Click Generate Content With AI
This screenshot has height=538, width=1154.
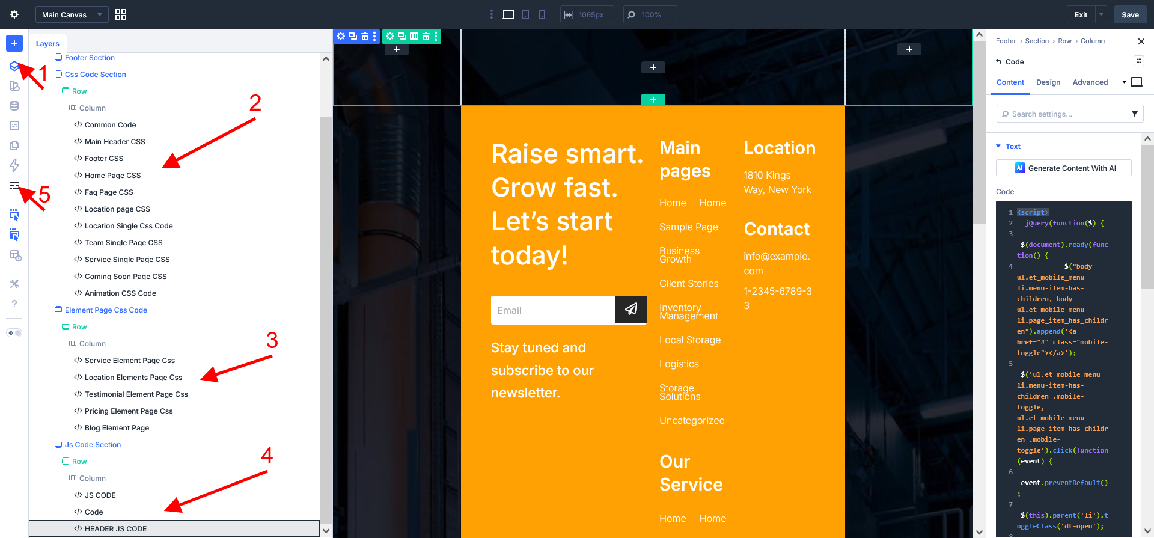click(1064, 168)
